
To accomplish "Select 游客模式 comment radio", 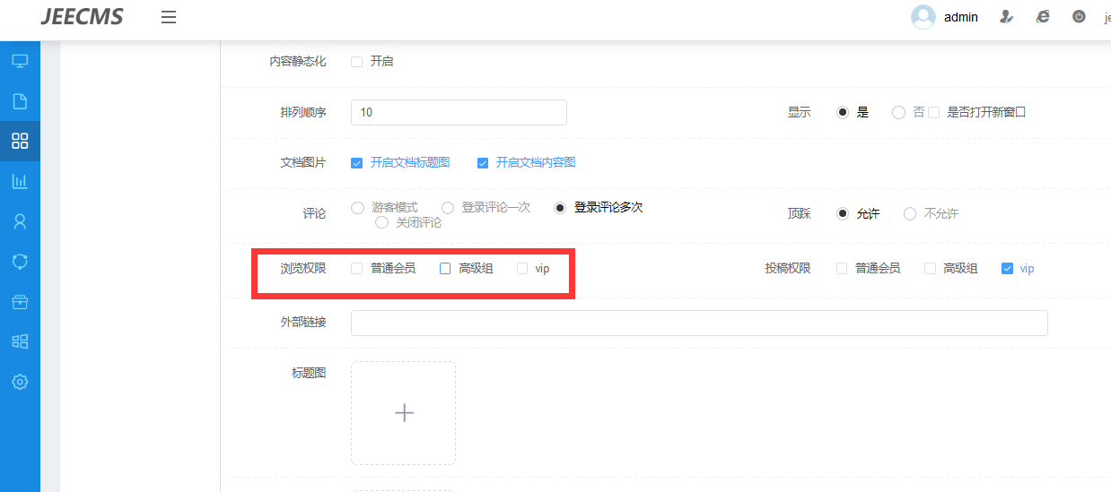I will tap(357, 208).
